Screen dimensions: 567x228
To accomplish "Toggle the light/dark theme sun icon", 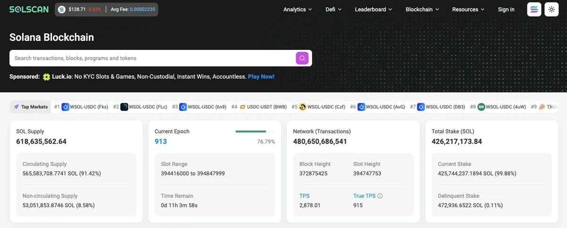I will coord(551,9).
